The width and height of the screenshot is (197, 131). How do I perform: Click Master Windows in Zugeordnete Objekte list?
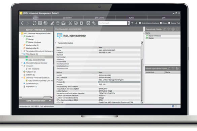pos(155,36)
